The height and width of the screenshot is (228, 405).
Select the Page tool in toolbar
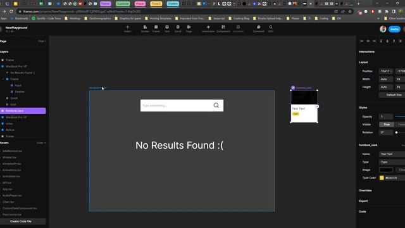tap(189, 28)
